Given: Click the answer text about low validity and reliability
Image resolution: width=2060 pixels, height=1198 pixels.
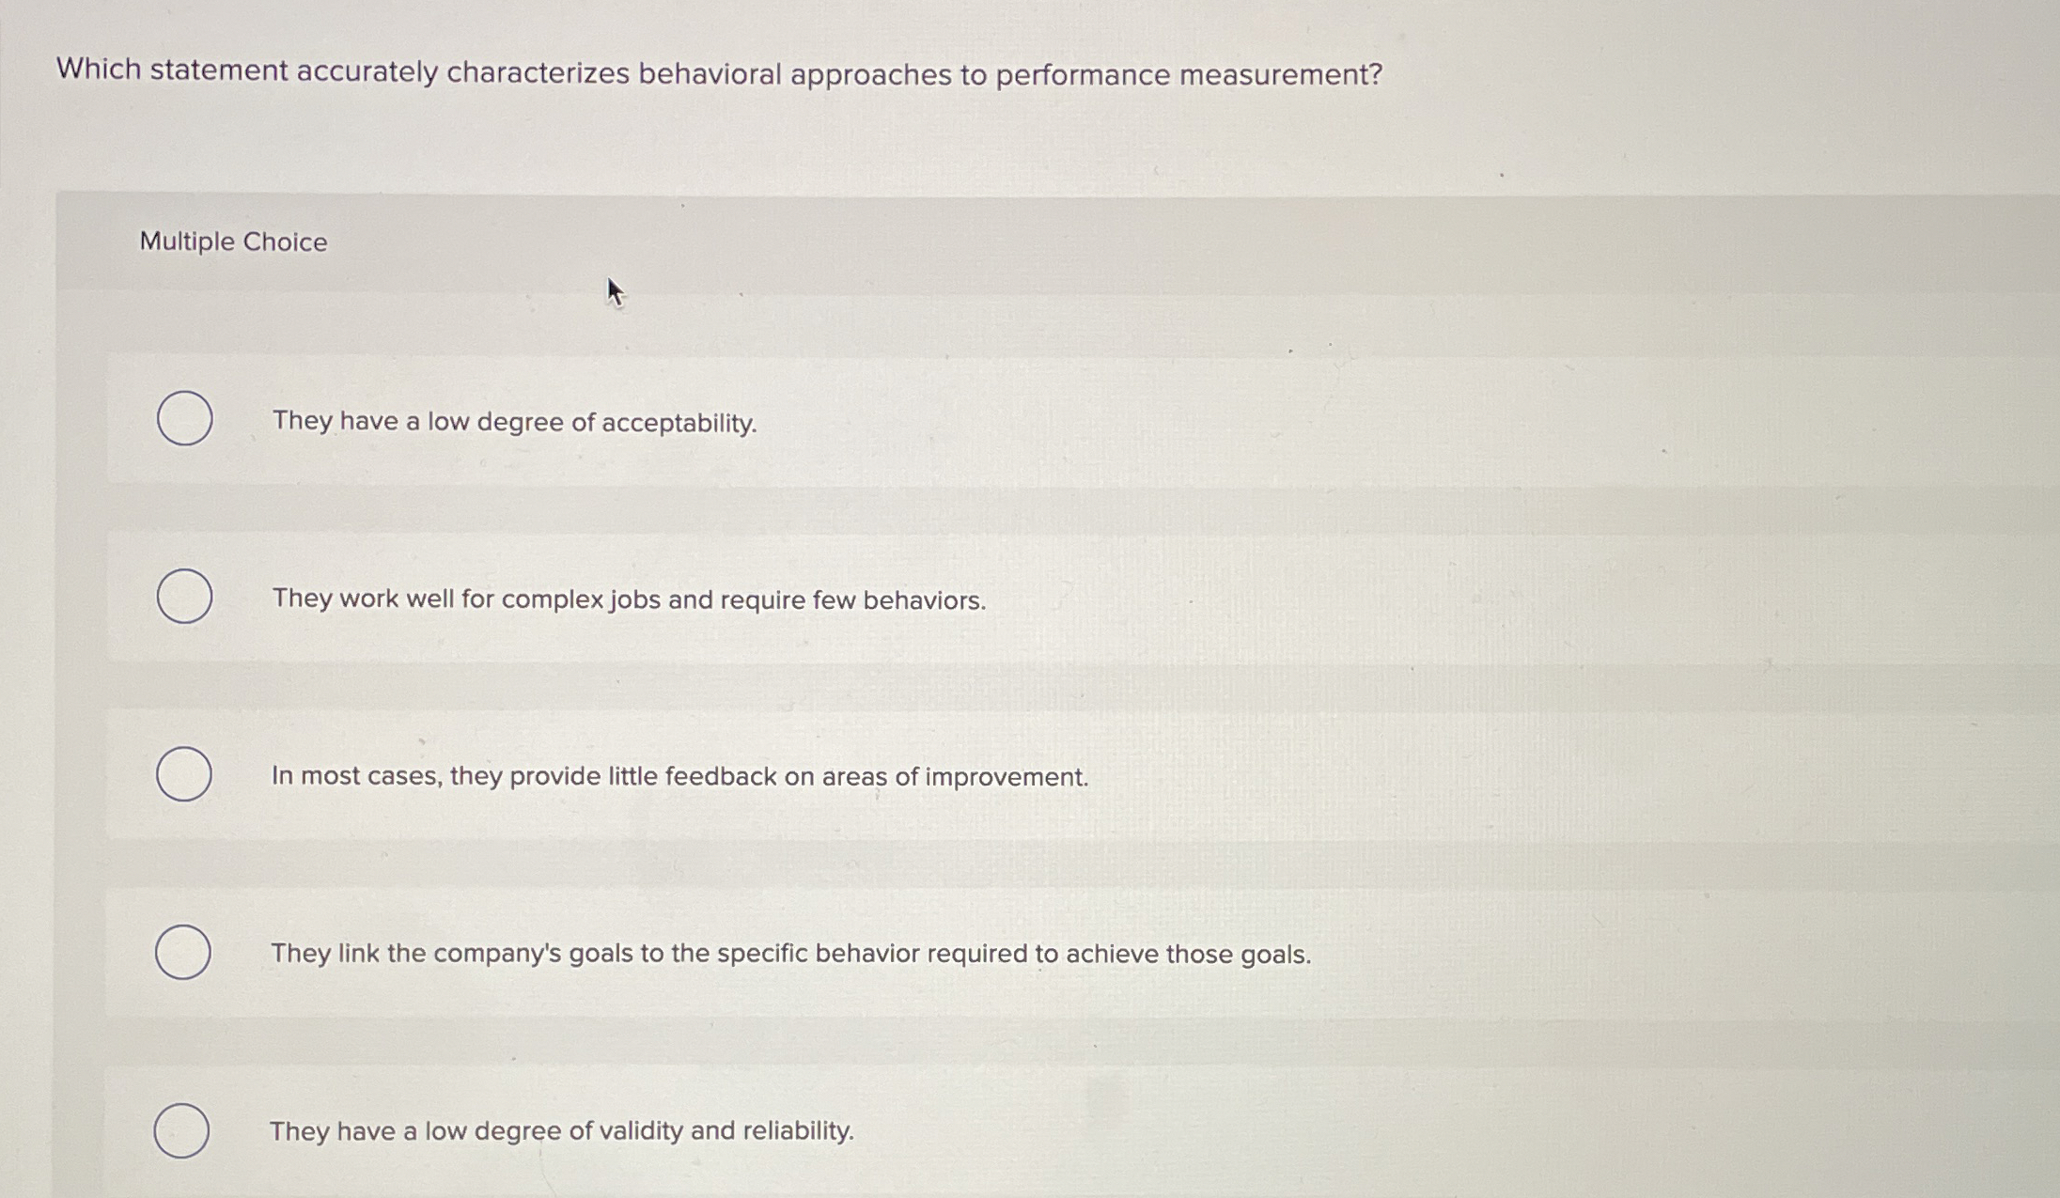Looking at the screenshot, I should point(560,1132).
